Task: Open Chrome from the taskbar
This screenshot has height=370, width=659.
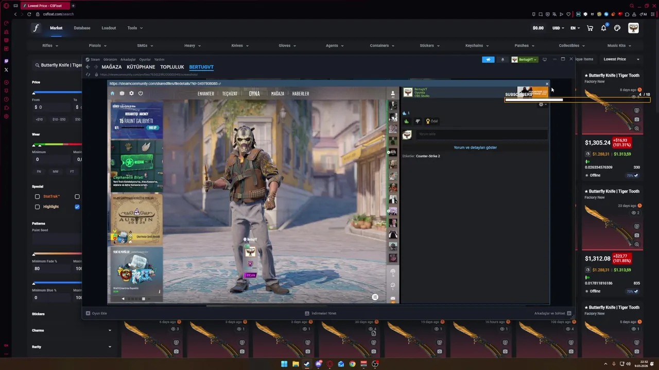Action: [x=352, y=364]
